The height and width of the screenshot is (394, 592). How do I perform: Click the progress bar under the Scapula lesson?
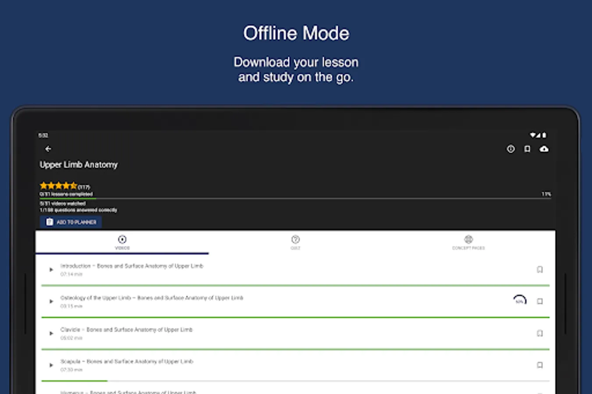click(295, 381)
